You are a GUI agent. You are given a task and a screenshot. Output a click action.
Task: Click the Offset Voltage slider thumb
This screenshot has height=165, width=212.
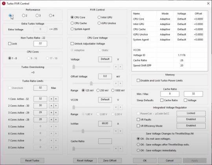pos(91,83)
